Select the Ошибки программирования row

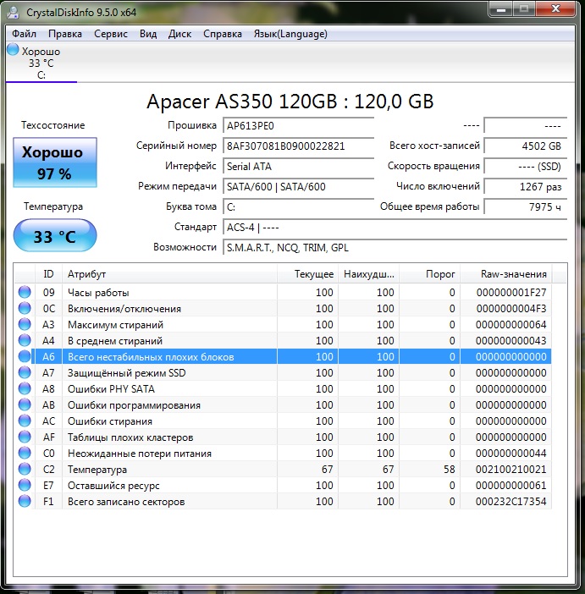(x=283, y=405)
